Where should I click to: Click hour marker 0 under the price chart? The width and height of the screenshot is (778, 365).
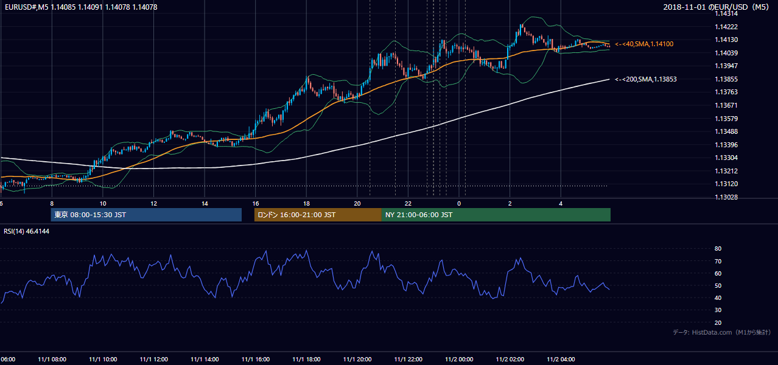tap(459, 203)
